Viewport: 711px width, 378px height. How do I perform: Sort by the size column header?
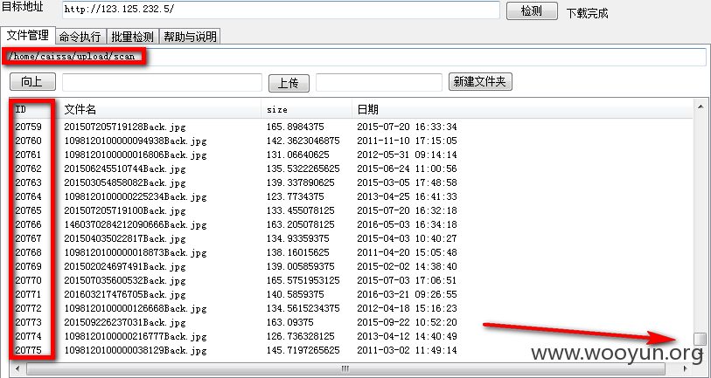click(307, 109)
